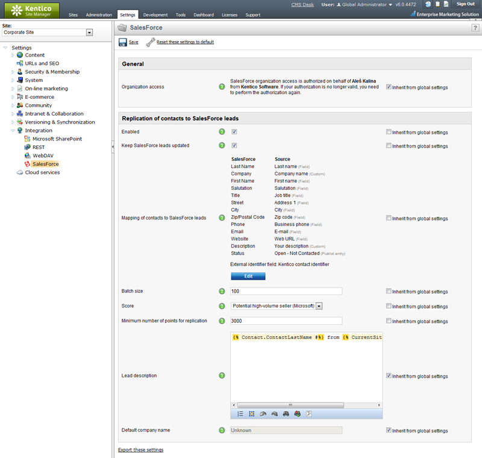This screenshot has height=458, width=482.
Task: Select the SalesForce integration tree node
Action: (46, 164)
